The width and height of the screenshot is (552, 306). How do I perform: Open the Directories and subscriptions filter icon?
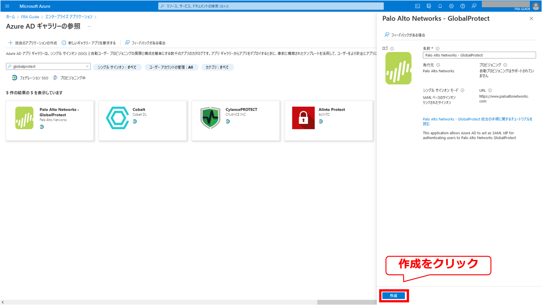coord(428,6)
